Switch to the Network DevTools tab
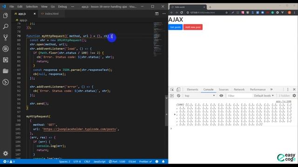 pos(239,90)
